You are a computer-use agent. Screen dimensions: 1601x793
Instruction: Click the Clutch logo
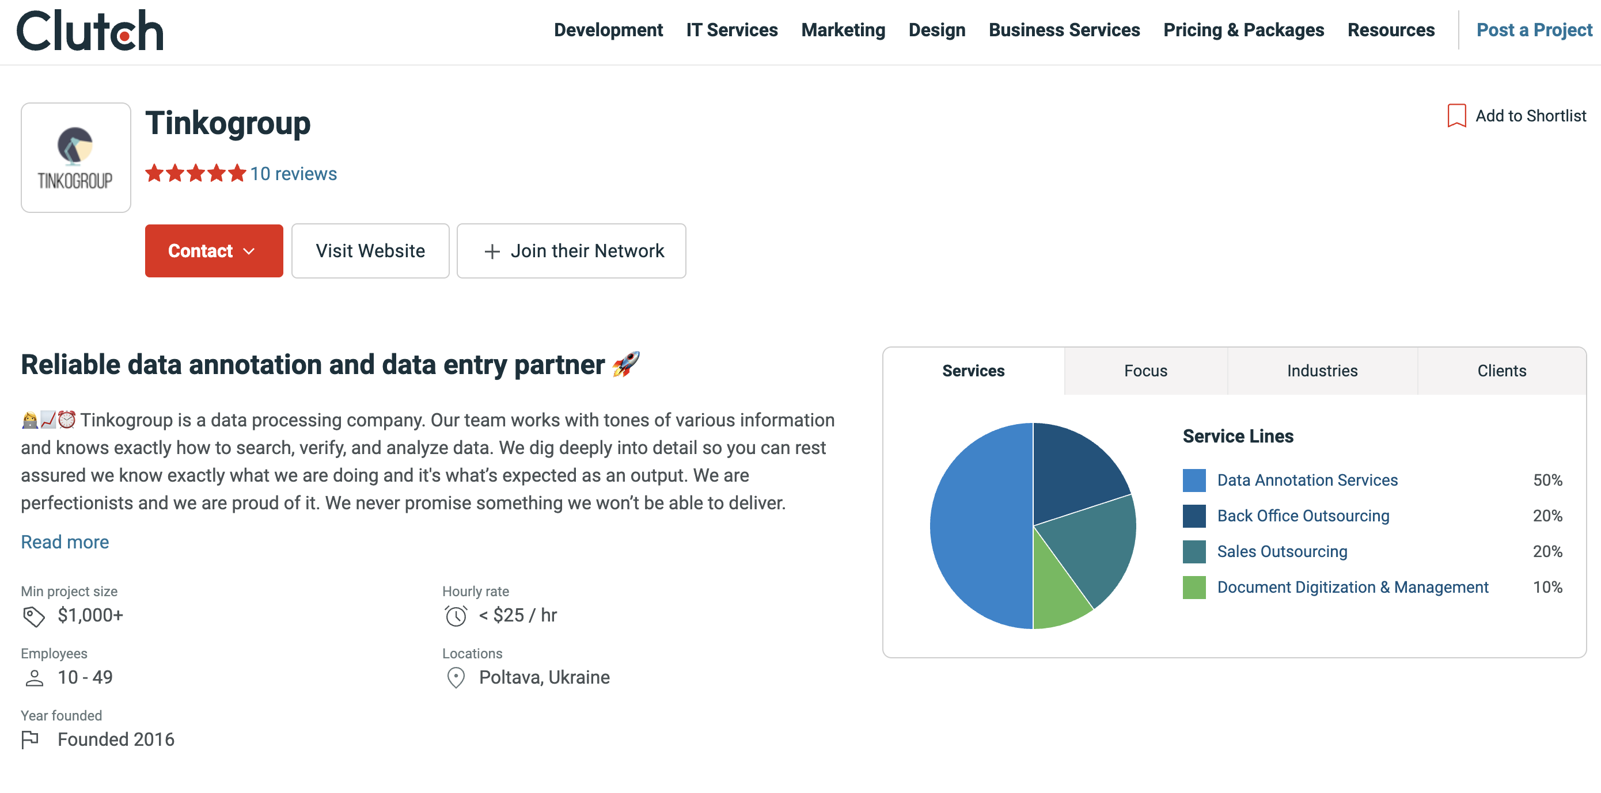point(89,30)
